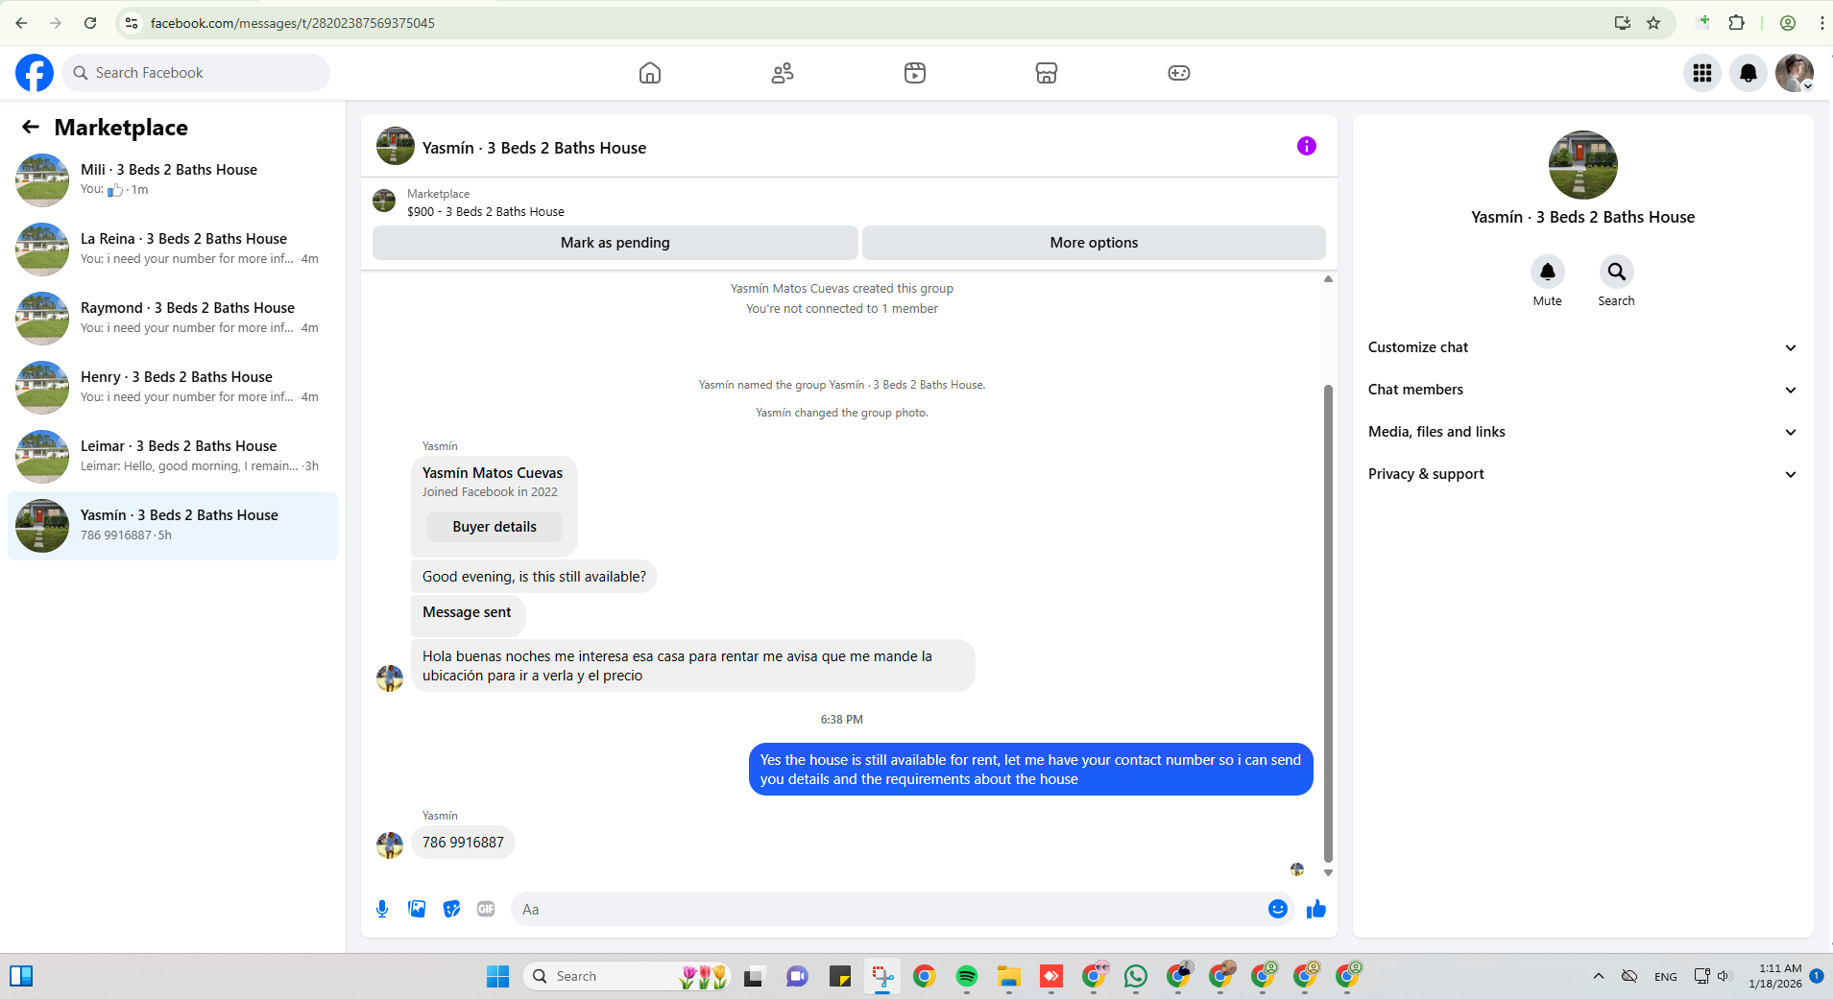This screenshot has width=1833, height=999.
Task: Open the emoji picker in message box
Action: tap(1277, 909)
